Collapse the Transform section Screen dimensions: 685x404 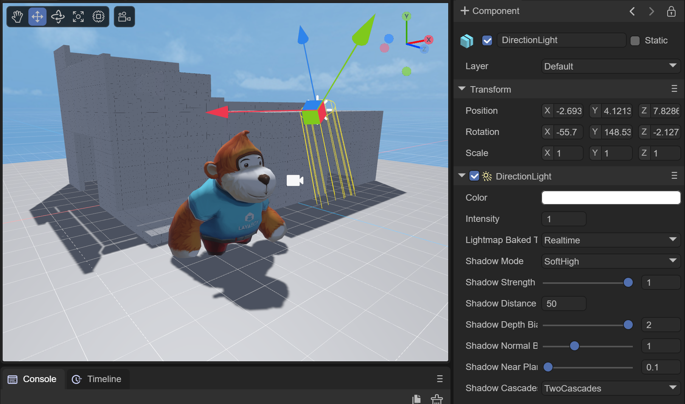[462, 89]
